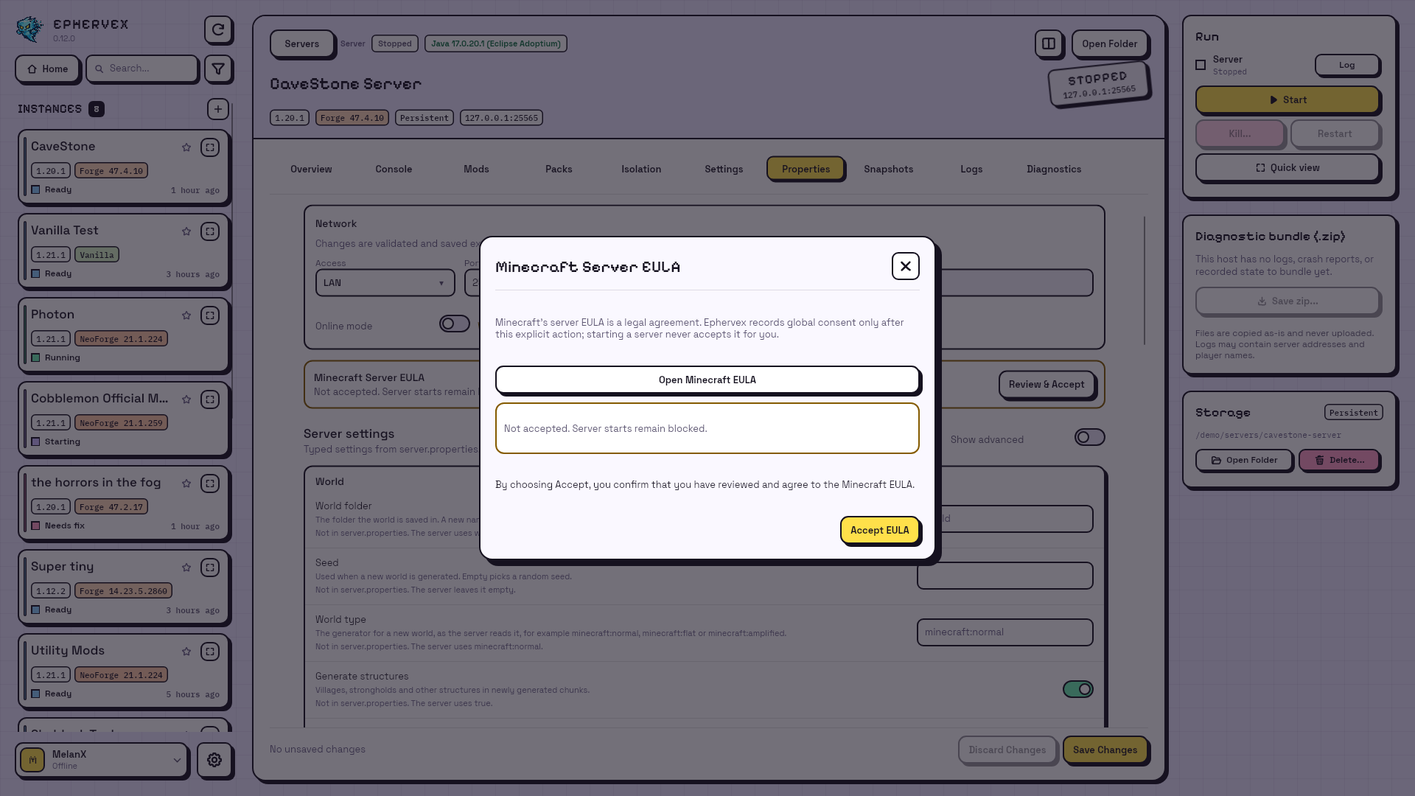Tick the Server checkbox in Run panel
The image size is (1415, 796).
(x=1201, y=65)
